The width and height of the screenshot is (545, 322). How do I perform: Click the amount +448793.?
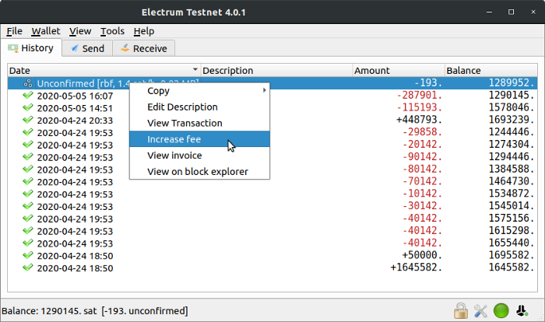point(419,120)
